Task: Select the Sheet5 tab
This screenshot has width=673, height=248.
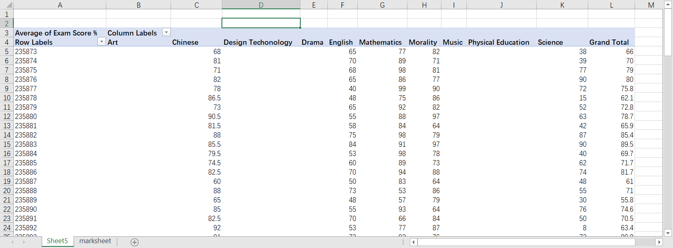Action: point(57,241)
